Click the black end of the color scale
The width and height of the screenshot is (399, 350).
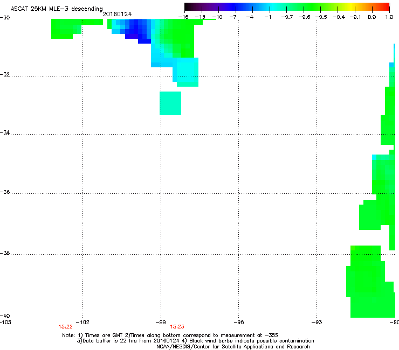(x=188, y=6)
